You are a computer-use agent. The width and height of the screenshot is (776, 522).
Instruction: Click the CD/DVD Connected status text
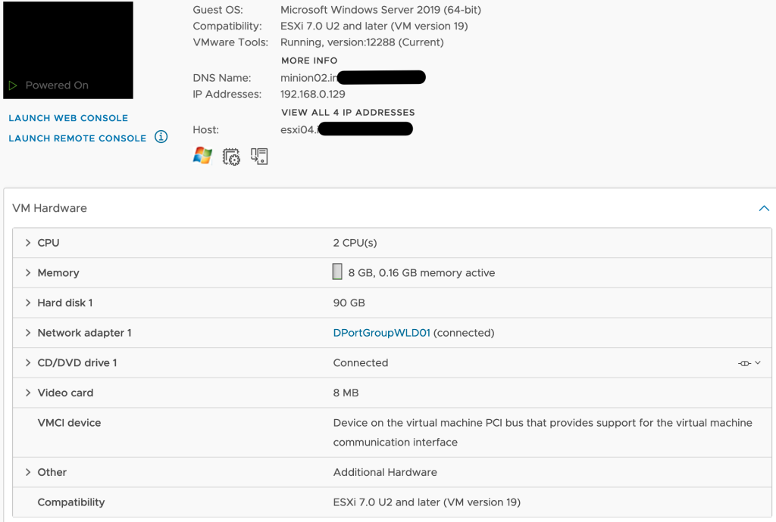pos(361,363)
